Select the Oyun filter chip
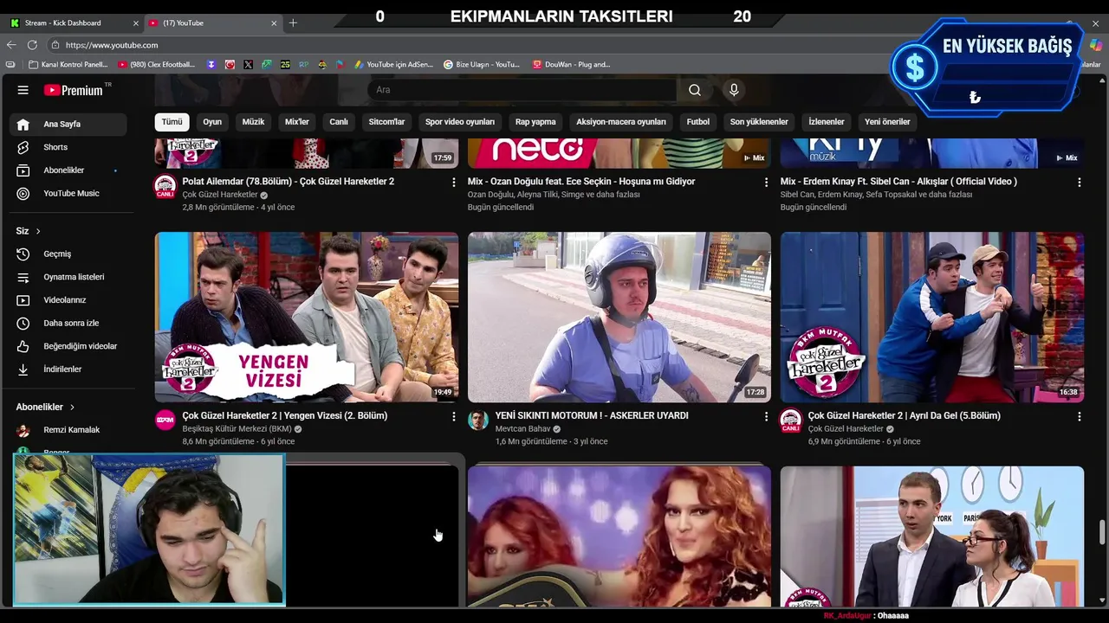1109x623 pixels. pos(212,122)
